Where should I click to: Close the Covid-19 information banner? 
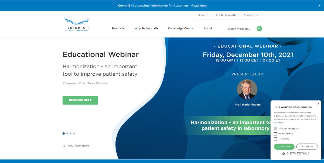pyautogui.click(x=319, y=5)
